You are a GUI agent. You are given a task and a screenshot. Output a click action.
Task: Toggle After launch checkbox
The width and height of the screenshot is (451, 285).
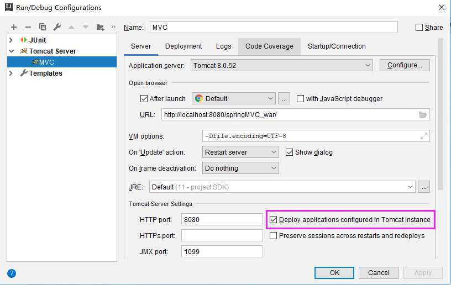(144, 98)
